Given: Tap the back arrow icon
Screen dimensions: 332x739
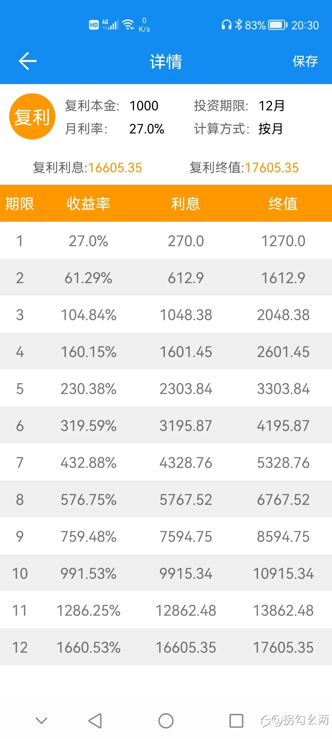Looking at the screenshot, I should [x=28, y=61].
